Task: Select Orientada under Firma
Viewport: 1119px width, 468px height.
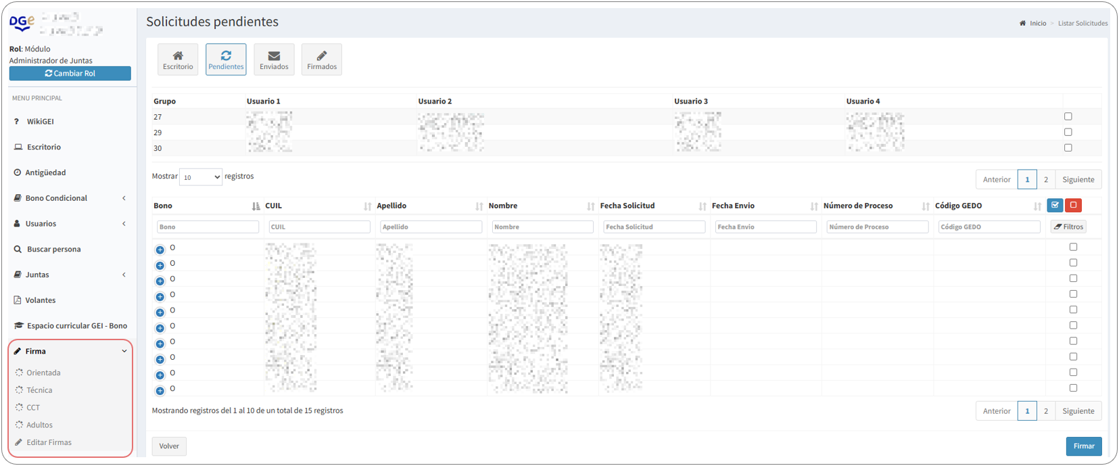Action: point(43,373)
